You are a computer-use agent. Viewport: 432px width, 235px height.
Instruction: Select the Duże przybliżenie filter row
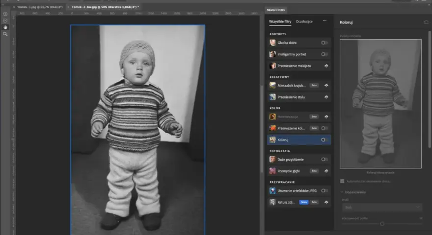click(299, 160)
